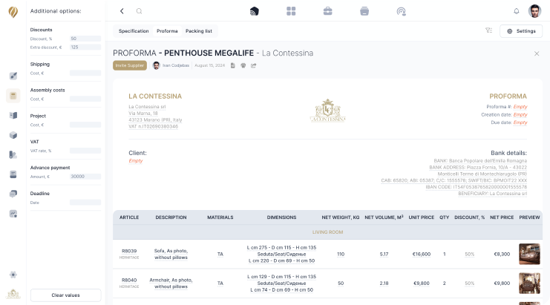Click the NET PRICE column header
The width and height of the screenshot is (550, 305).
click(502, 217)
